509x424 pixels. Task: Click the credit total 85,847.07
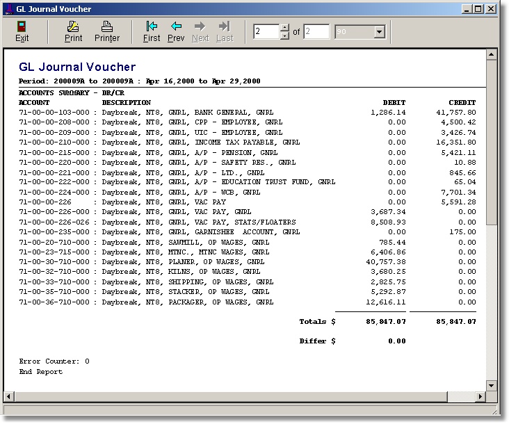tap(455, 322)
